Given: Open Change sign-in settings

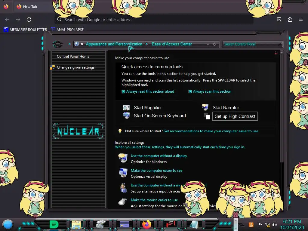Looking at the screenshot, I should (75, 67).
